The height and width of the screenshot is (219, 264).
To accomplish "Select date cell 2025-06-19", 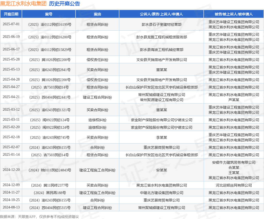I will 11,37.
